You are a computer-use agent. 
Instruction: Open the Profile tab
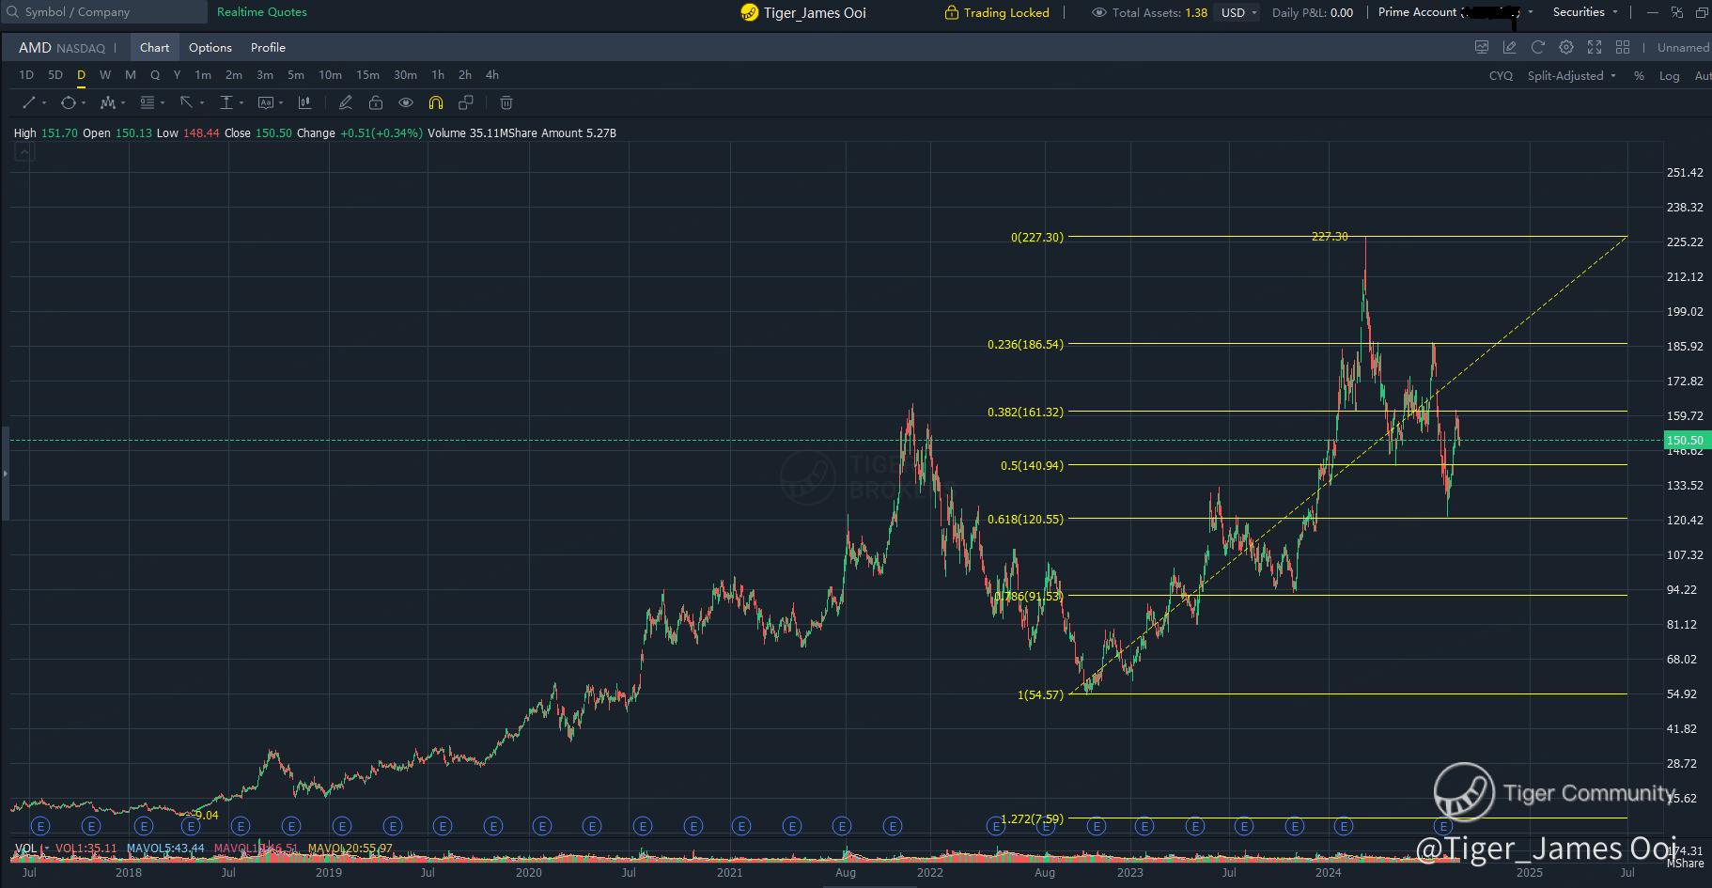(x=268, y=47)
